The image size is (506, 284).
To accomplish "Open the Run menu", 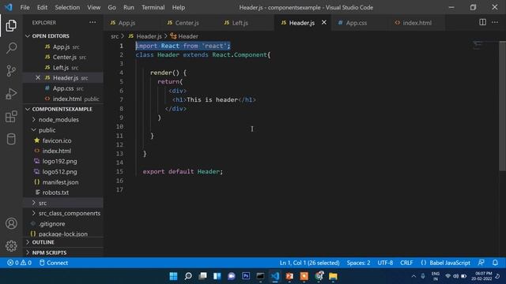I will coord(128,7).
